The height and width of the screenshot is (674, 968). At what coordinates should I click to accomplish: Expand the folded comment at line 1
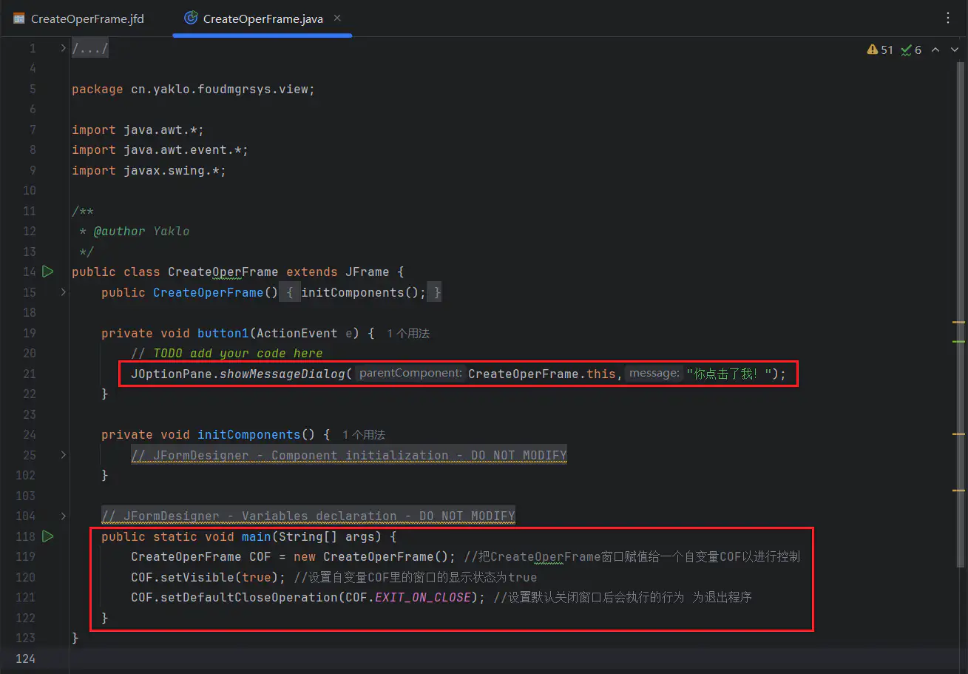coord(63,48)
